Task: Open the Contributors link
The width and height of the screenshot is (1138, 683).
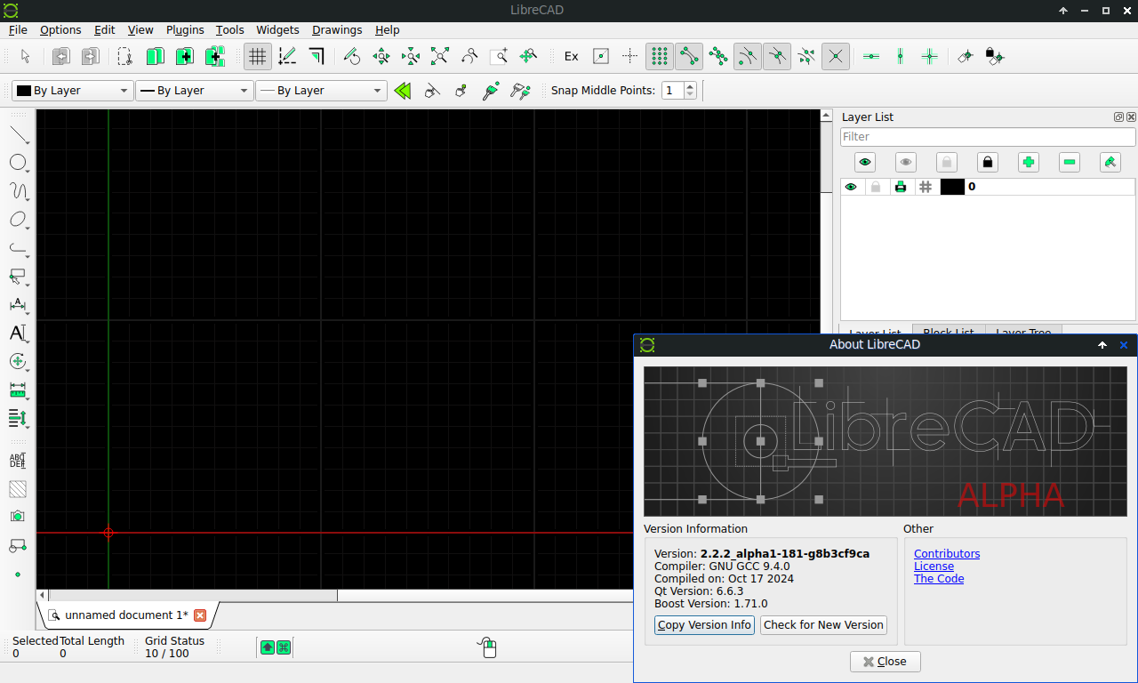Action: click(947, 554)
